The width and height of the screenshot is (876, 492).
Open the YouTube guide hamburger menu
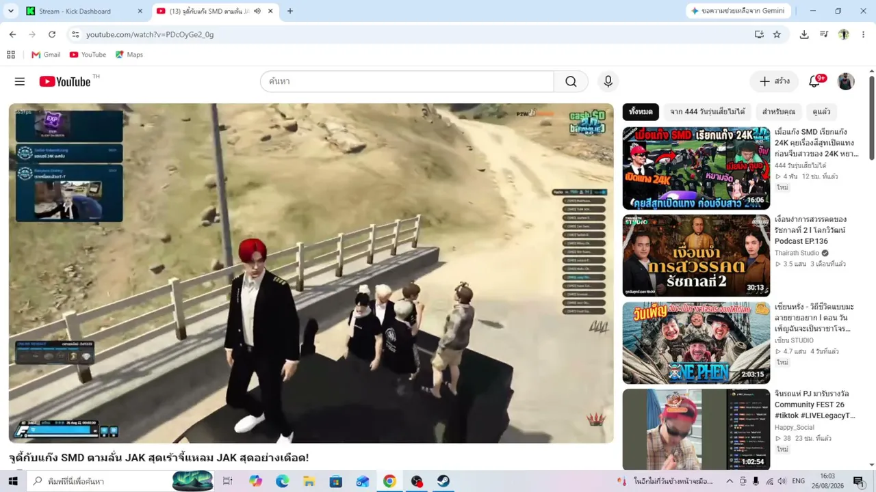click(20, 81)
